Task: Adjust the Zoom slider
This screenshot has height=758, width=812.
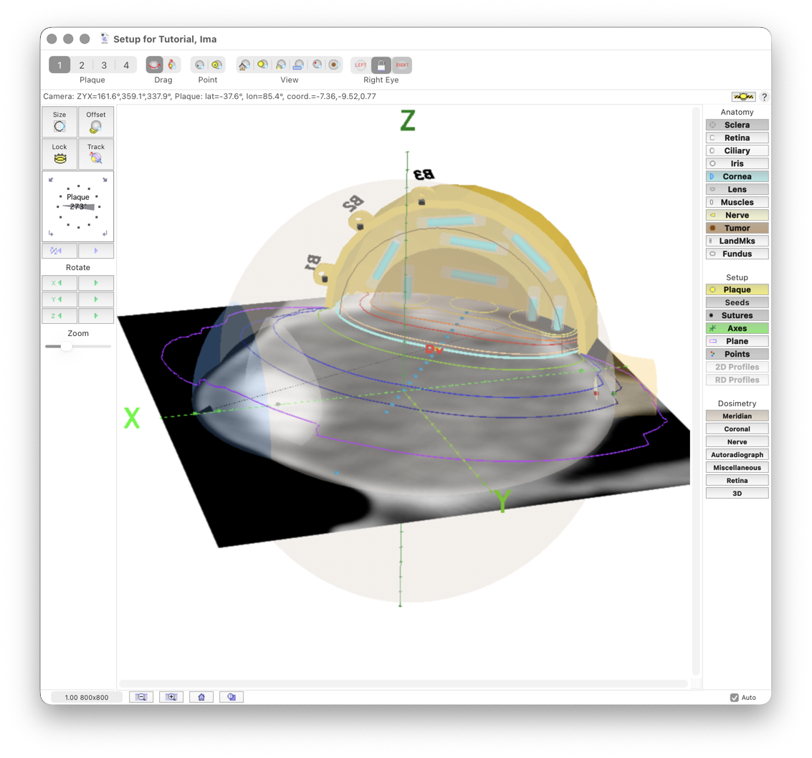Action: tap(67, 346)
